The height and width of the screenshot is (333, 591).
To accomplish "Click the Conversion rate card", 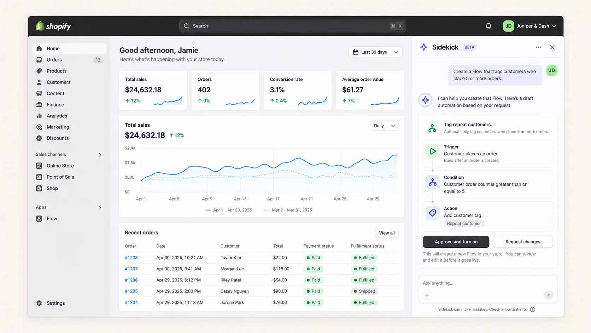I will (298, 90).
